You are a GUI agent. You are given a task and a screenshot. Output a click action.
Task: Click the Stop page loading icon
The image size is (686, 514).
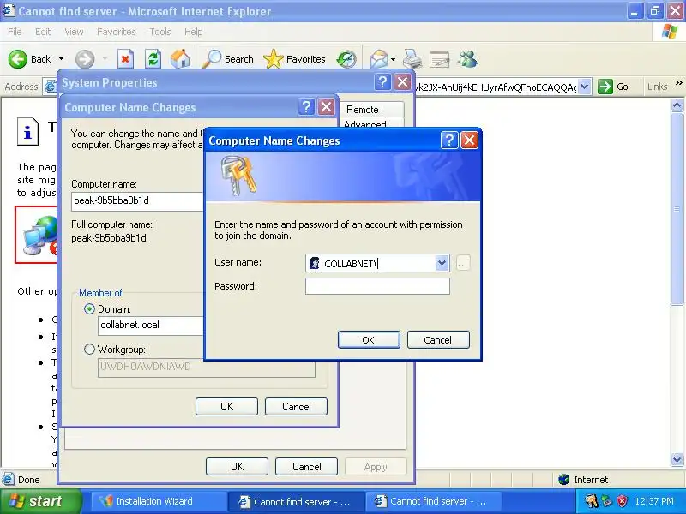(x=125, y=59)
